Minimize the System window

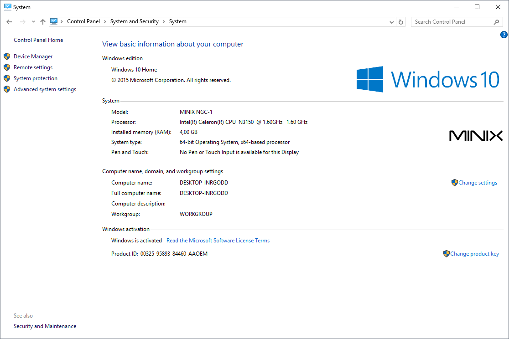(x=457, y=7)
